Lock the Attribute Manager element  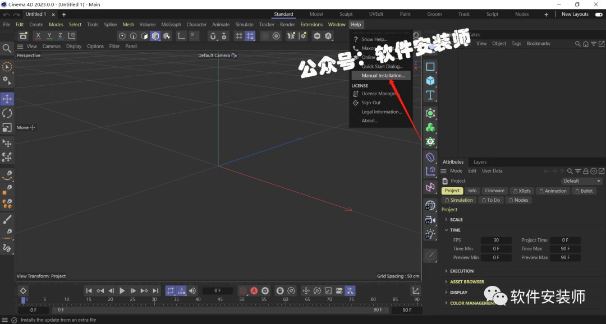[x=585, y=171]
